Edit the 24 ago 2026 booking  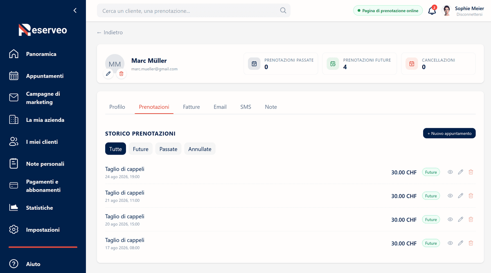point(460,172)
